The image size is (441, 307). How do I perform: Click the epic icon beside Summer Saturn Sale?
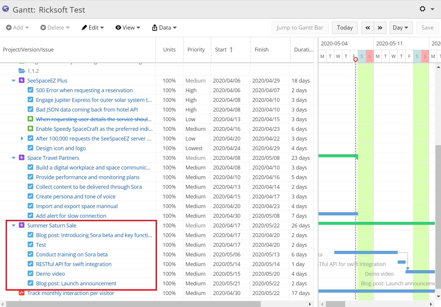point(21,225)
